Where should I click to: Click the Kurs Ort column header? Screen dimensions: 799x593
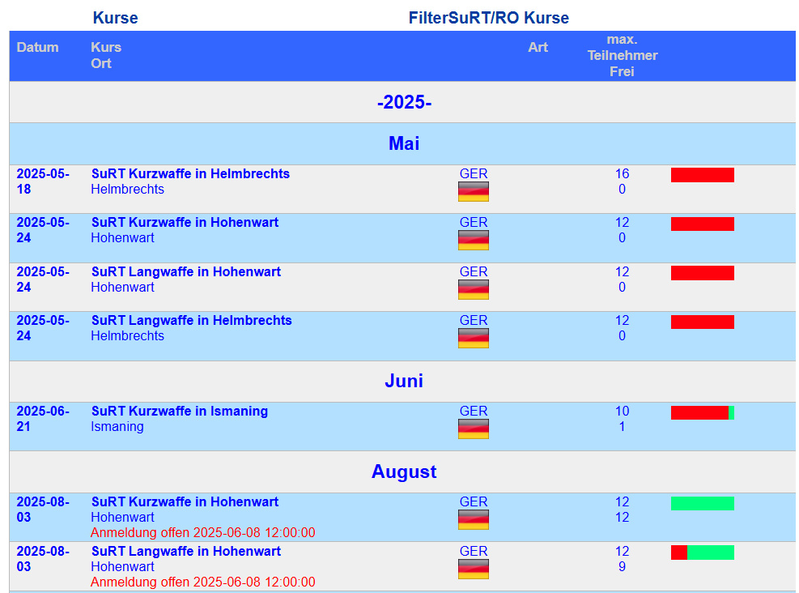tap(106, 55)
